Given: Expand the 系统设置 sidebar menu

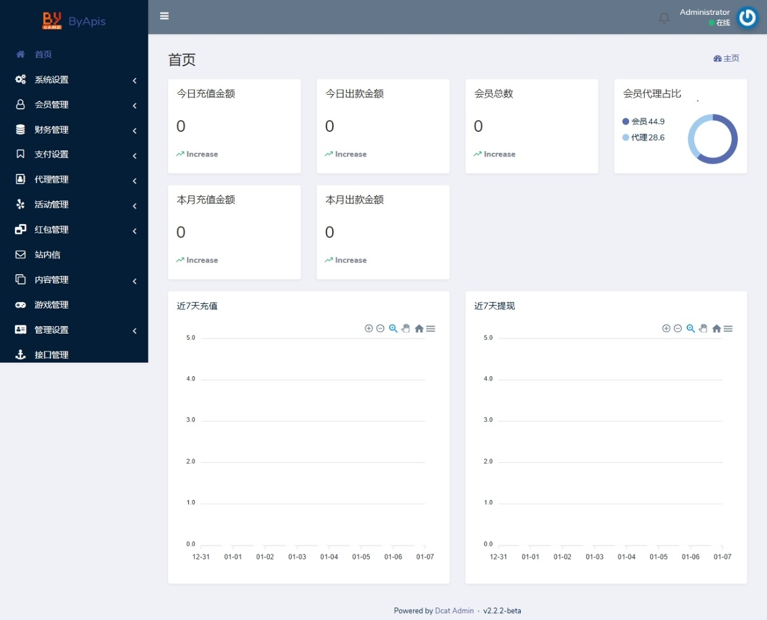Looking at the screenshot, I should 74,80.
